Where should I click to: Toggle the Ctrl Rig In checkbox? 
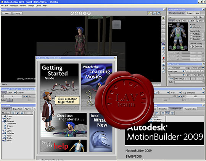(191, 27)
